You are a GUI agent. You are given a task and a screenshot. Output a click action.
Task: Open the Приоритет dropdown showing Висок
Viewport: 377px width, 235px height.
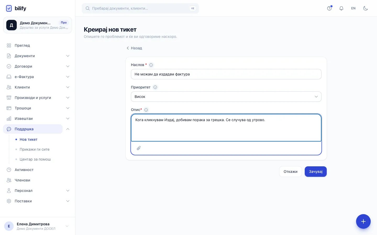pos(226,97)
